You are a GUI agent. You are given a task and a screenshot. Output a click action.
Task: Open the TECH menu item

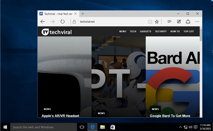pos(133,31)
